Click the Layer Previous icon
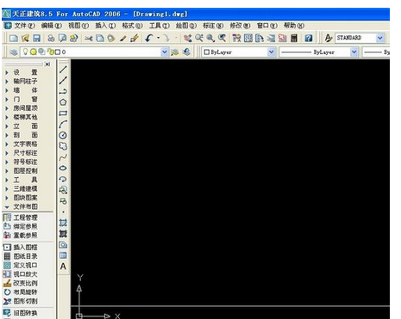Screen dimensions: 401x319 point(186,52)
